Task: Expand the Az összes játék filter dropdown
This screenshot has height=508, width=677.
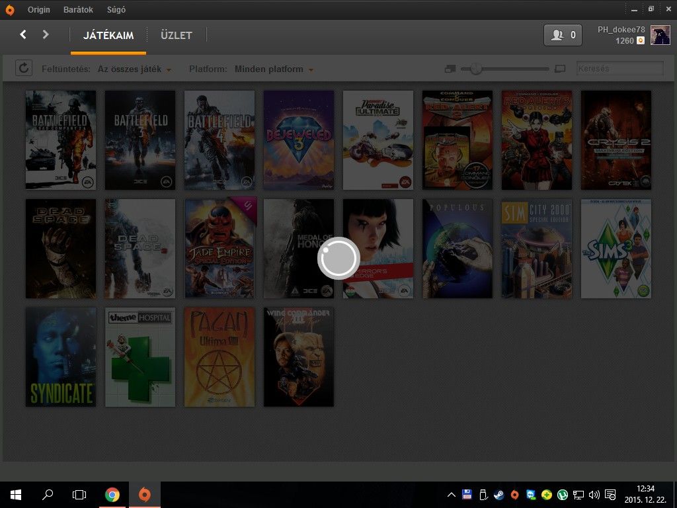Action: point(134,69)
